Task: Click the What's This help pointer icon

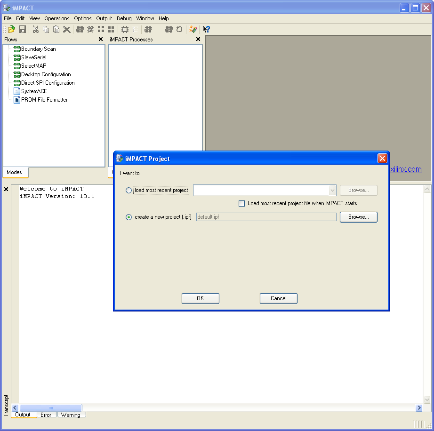Action: (x=206, y=29)
